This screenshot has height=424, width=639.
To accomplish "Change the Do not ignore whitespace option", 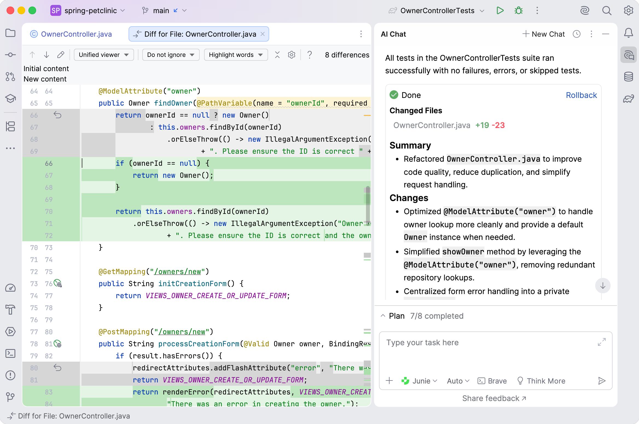I will click(x=170, y=55).
